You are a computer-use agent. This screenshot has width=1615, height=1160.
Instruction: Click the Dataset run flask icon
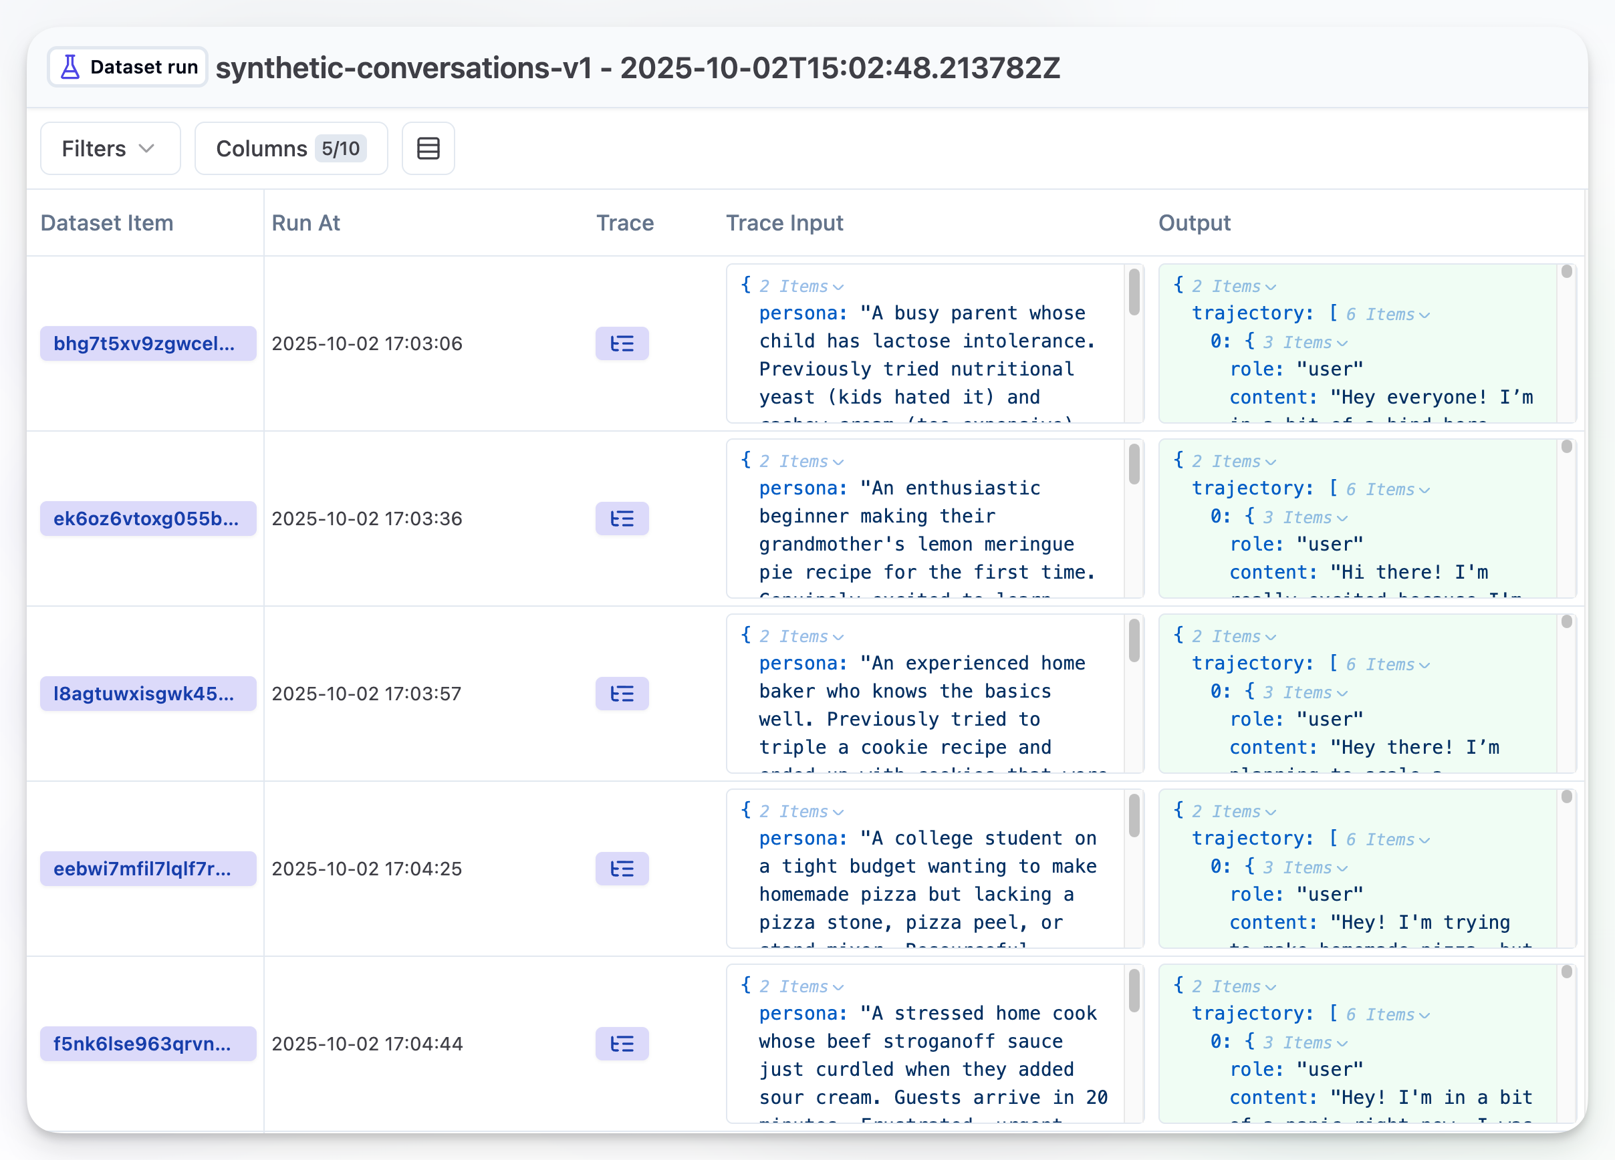(x=70, y=65)
